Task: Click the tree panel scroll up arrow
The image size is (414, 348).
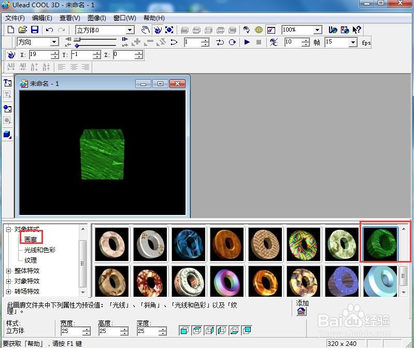Action: click(83, 229)
